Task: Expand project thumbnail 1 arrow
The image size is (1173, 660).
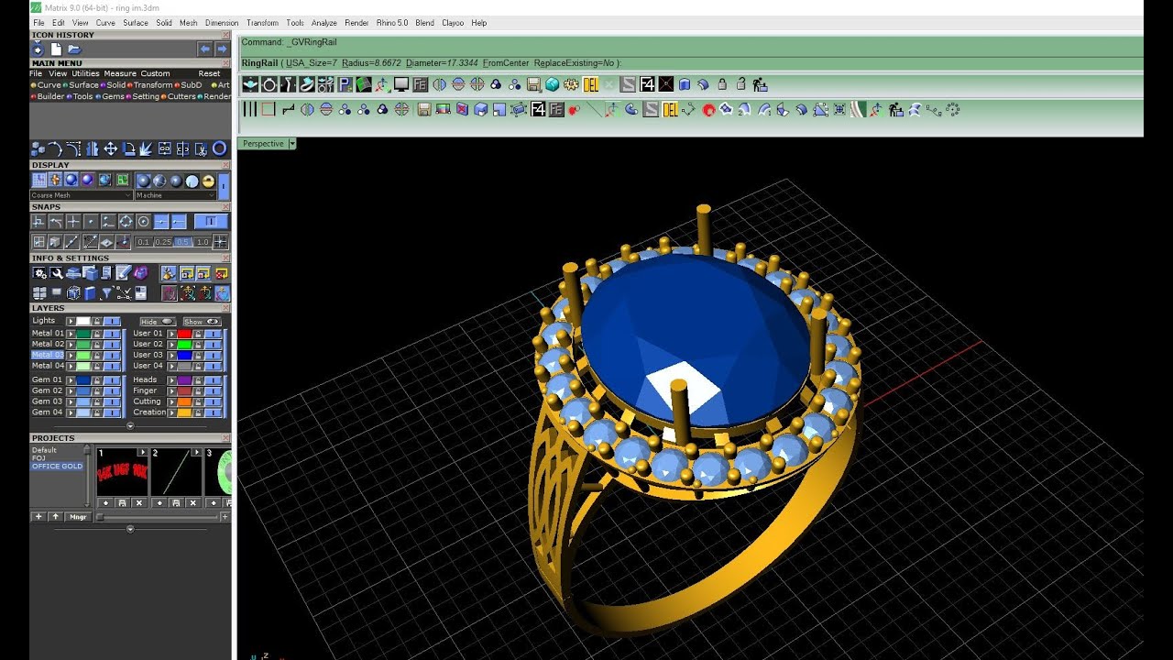Action: (142, 451)
